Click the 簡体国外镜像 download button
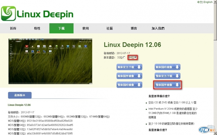217x135 pixels. click(x=129, y=76)
